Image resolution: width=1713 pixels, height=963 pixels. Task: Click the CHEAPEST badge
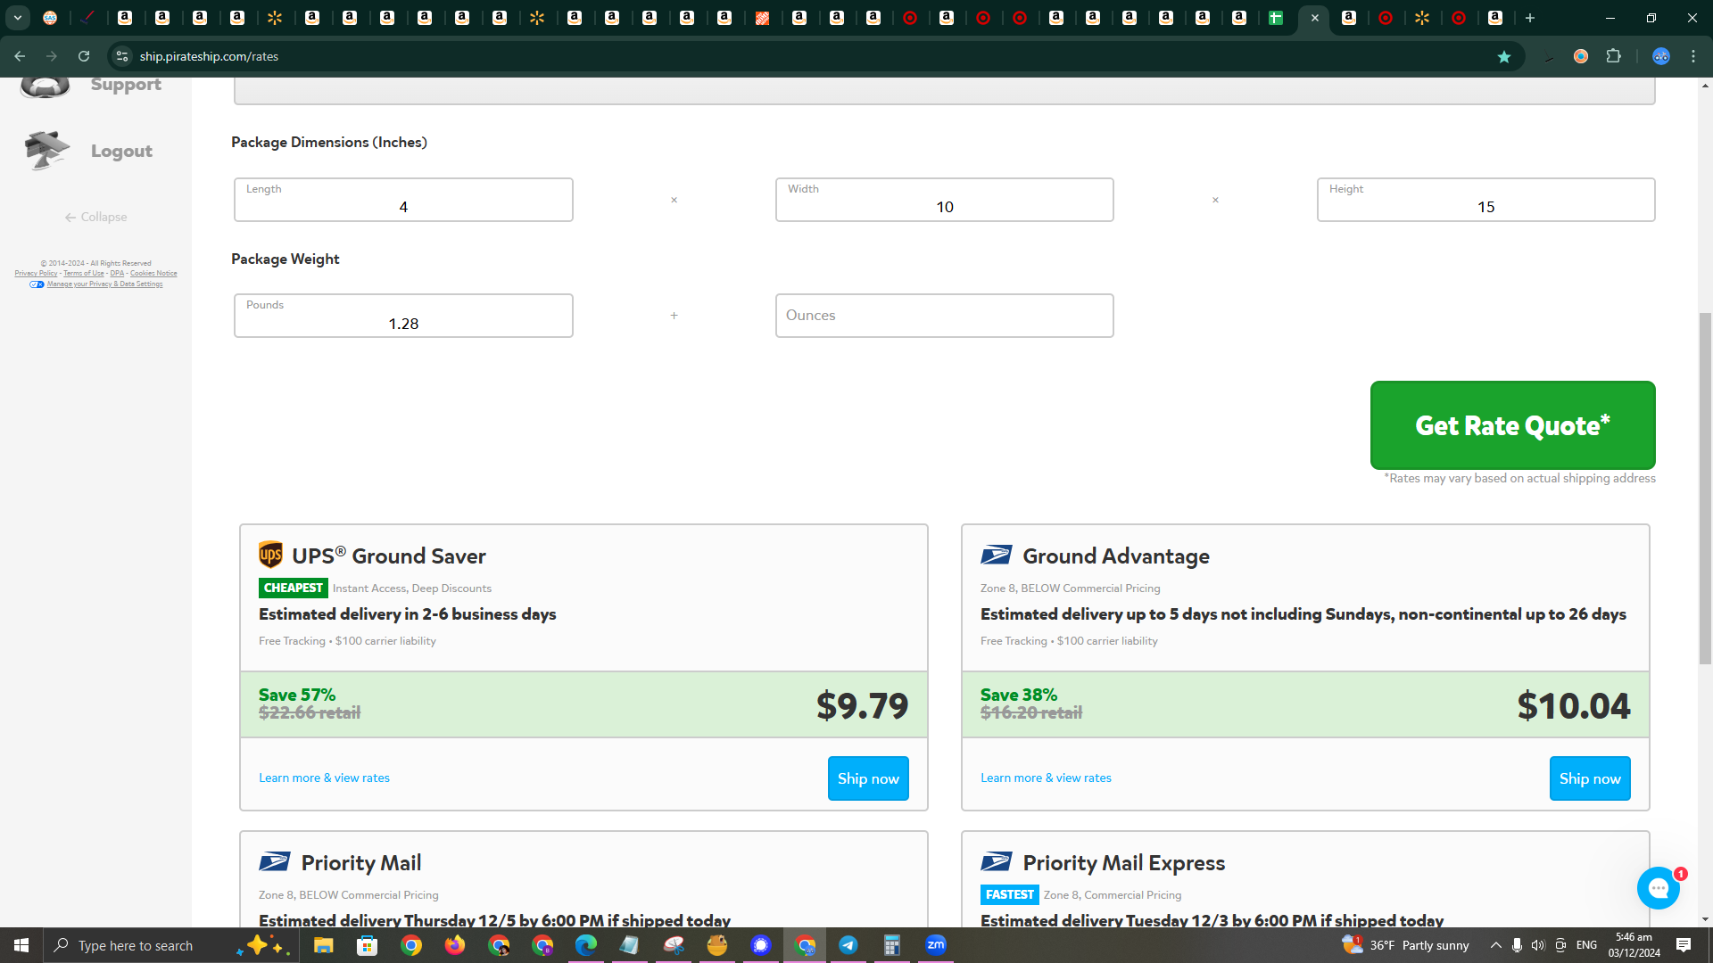click(x=293, y=588)
